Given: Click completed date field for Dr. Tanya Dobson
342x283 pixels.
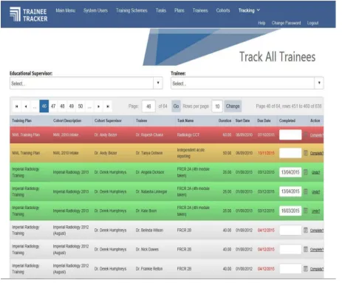Looking at the screenshot, I should pyautogui.click(x=290, y=153).
